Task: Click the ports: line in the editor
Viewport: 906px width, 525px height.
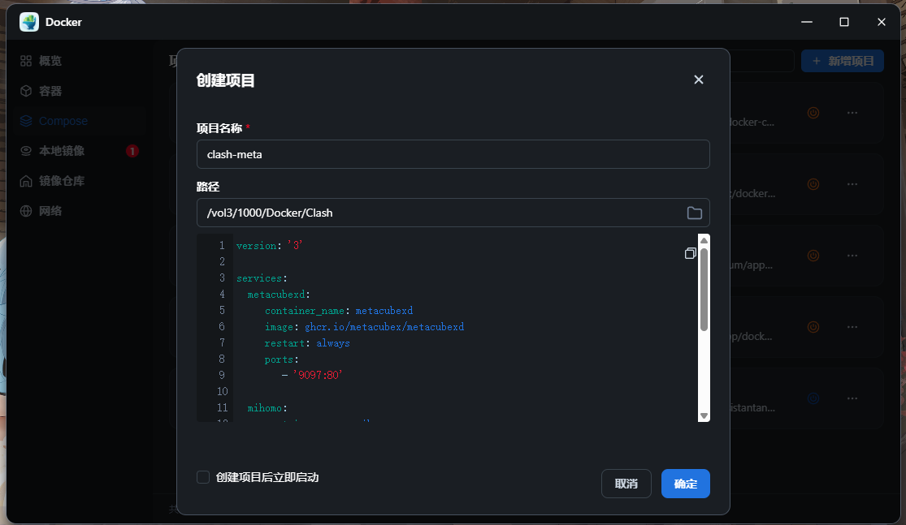Action: (281, 359)
